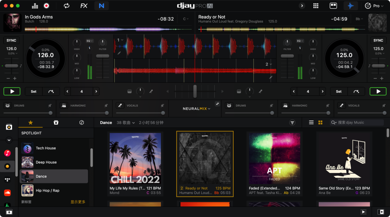Click the left deck grid icon near crossfader
390x217 pixels.
(129, 92)
